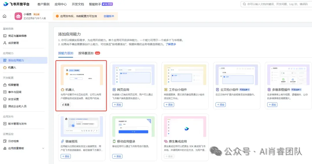Open 客户案例 in top navigation
Image resolution: width=312 pixels, height=164 pixels.
point(43,4)
